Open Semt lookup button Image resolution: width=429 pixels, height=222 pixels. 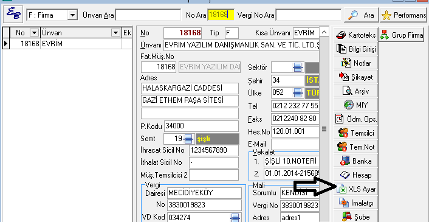click(188, 139)
